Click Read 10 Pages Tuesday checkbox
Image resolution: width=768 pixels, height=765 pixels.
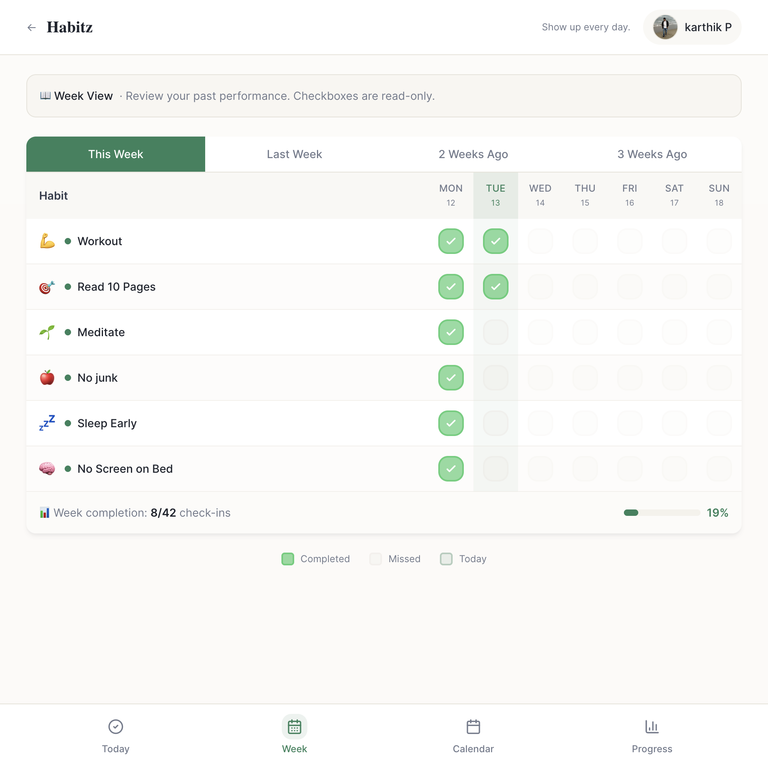coord(495,286)
